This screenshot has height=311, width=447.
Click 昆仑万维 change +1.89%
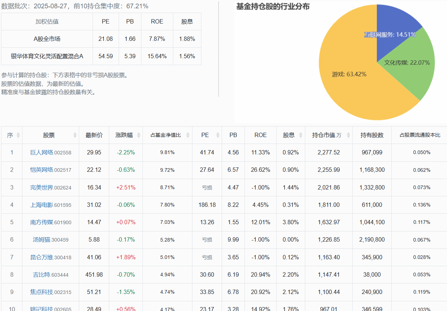(125, 257)
